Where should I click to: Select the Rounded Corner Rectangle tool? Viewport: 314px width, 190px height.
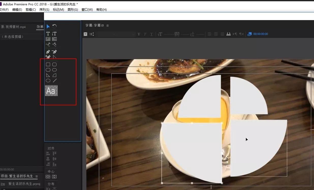click(x=54, y=64)
